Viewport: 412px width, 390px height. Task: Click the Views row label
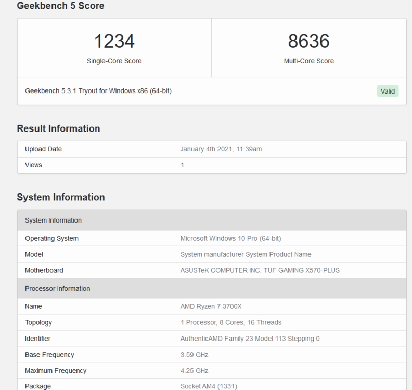point(33,165)
